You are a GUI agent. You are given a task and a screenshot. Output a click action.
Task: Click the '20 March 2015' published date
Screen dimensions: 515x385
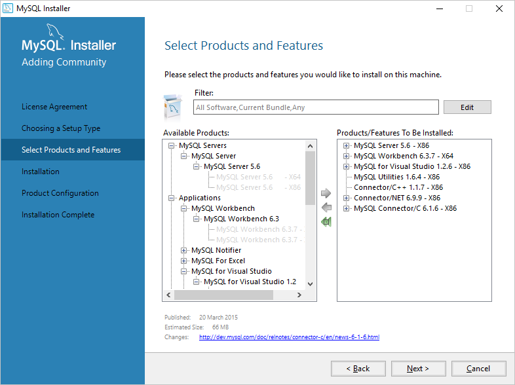click(218, 318)
